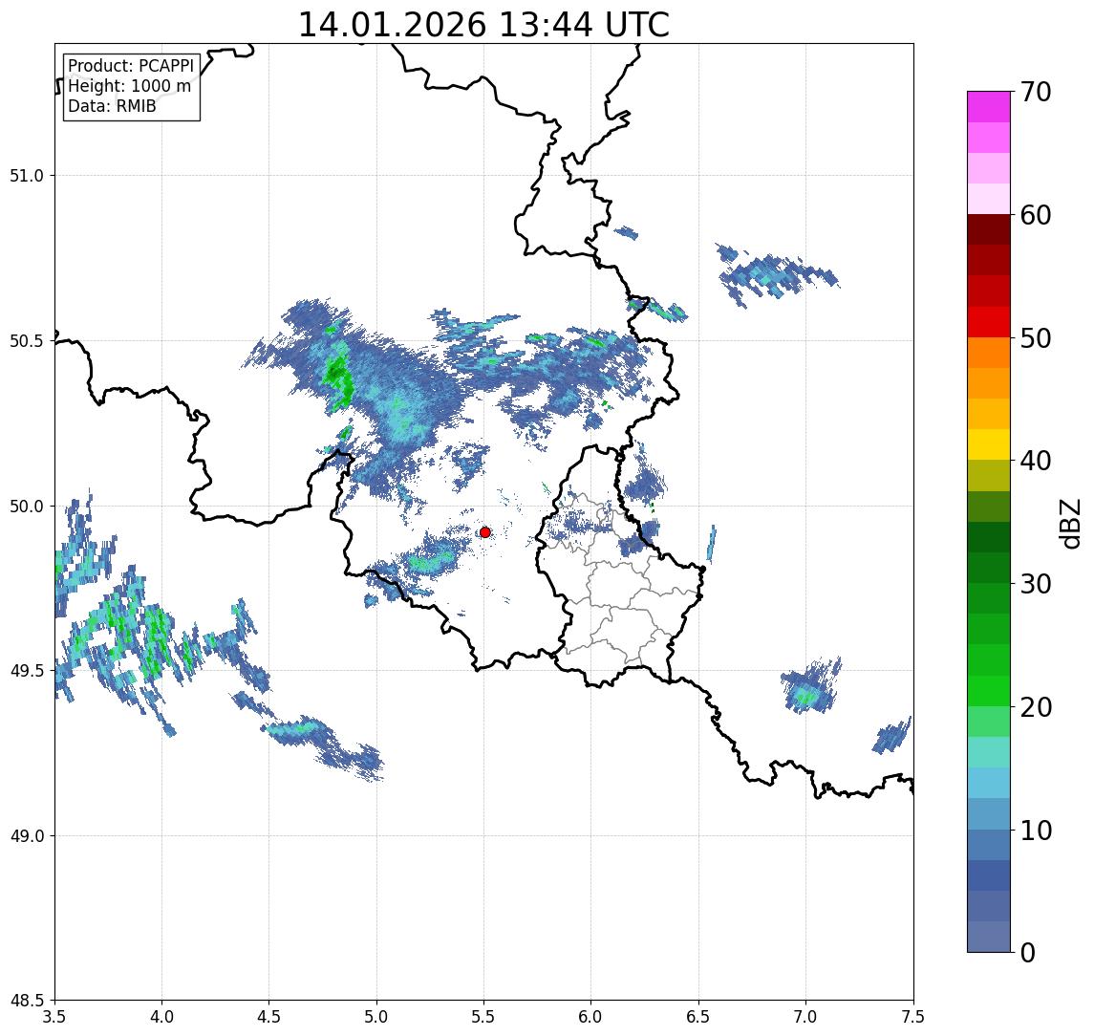Image resolution: width=1094 pixels, height=1036 pixels.
Task: Click the longitude axis label 3.5
Action: [54, 1017]
